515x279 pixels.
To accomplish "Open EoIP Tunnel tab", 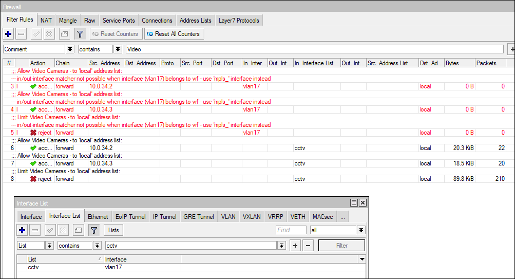I will [130, 216].
